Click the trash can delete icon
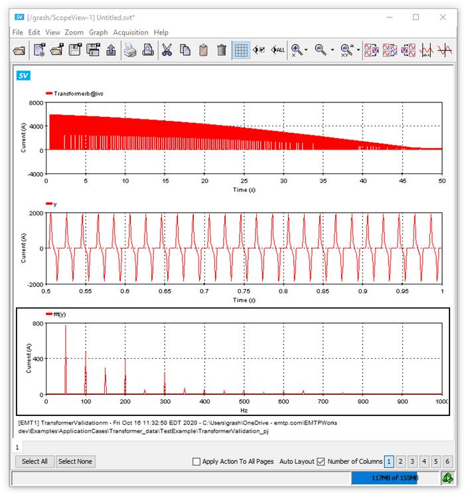The height and width of the screenshot is (495, 466). [x=222, y=50]
